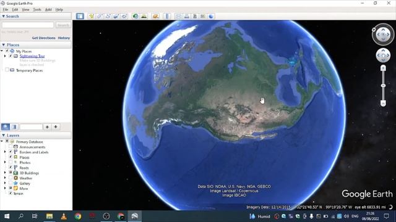The image size is (396, 222).
Task: Open Google Chrome from the taskbar
Action: [x=78, y=216]
